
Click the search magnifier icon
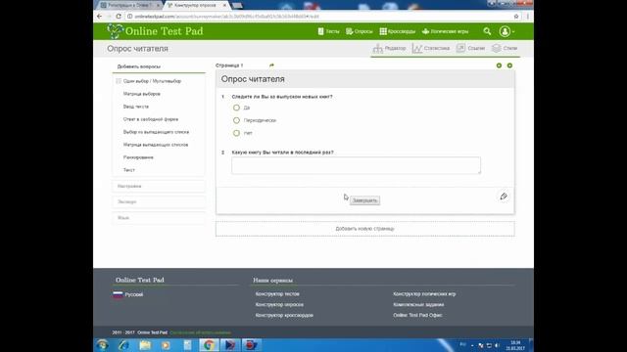coord(487,31)
